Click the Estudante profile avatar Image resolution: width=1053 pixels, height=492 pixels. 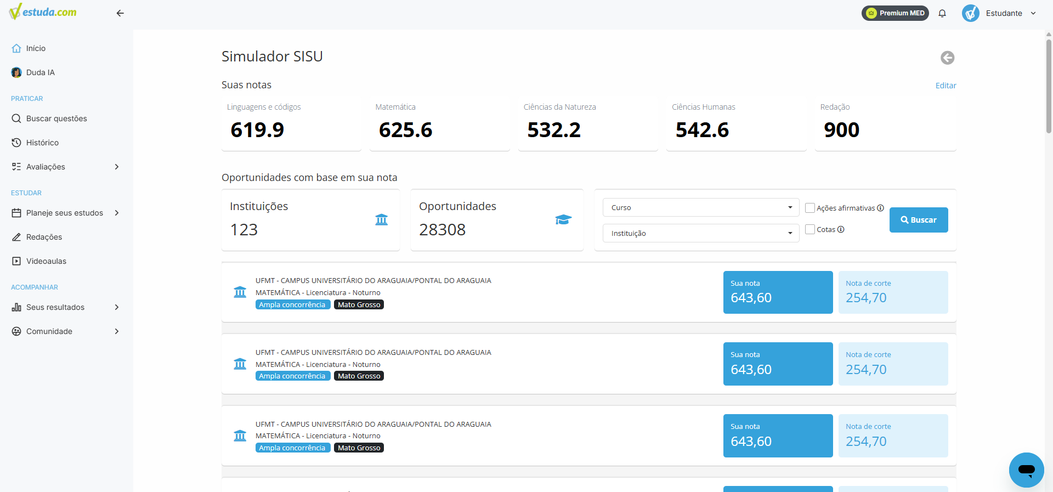[x=970, y=13]
